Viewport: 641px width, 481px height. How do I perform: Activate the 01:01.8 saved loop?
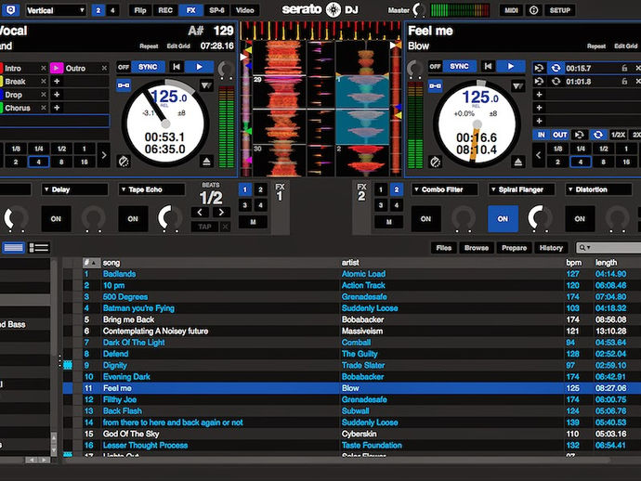[x=556, y=82]
